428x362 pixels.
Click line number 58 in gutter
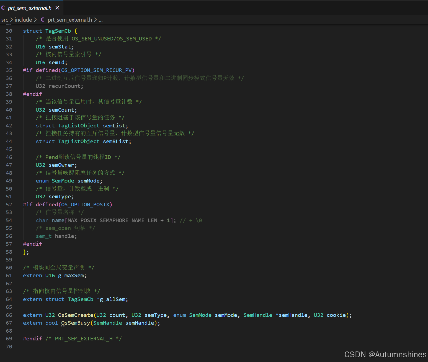(9, 252)
